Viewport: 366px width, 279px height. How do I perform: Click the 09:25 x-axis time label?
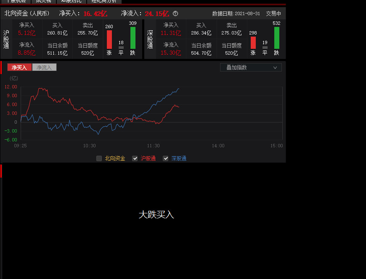pyautogui.click(x=20, y=146)
